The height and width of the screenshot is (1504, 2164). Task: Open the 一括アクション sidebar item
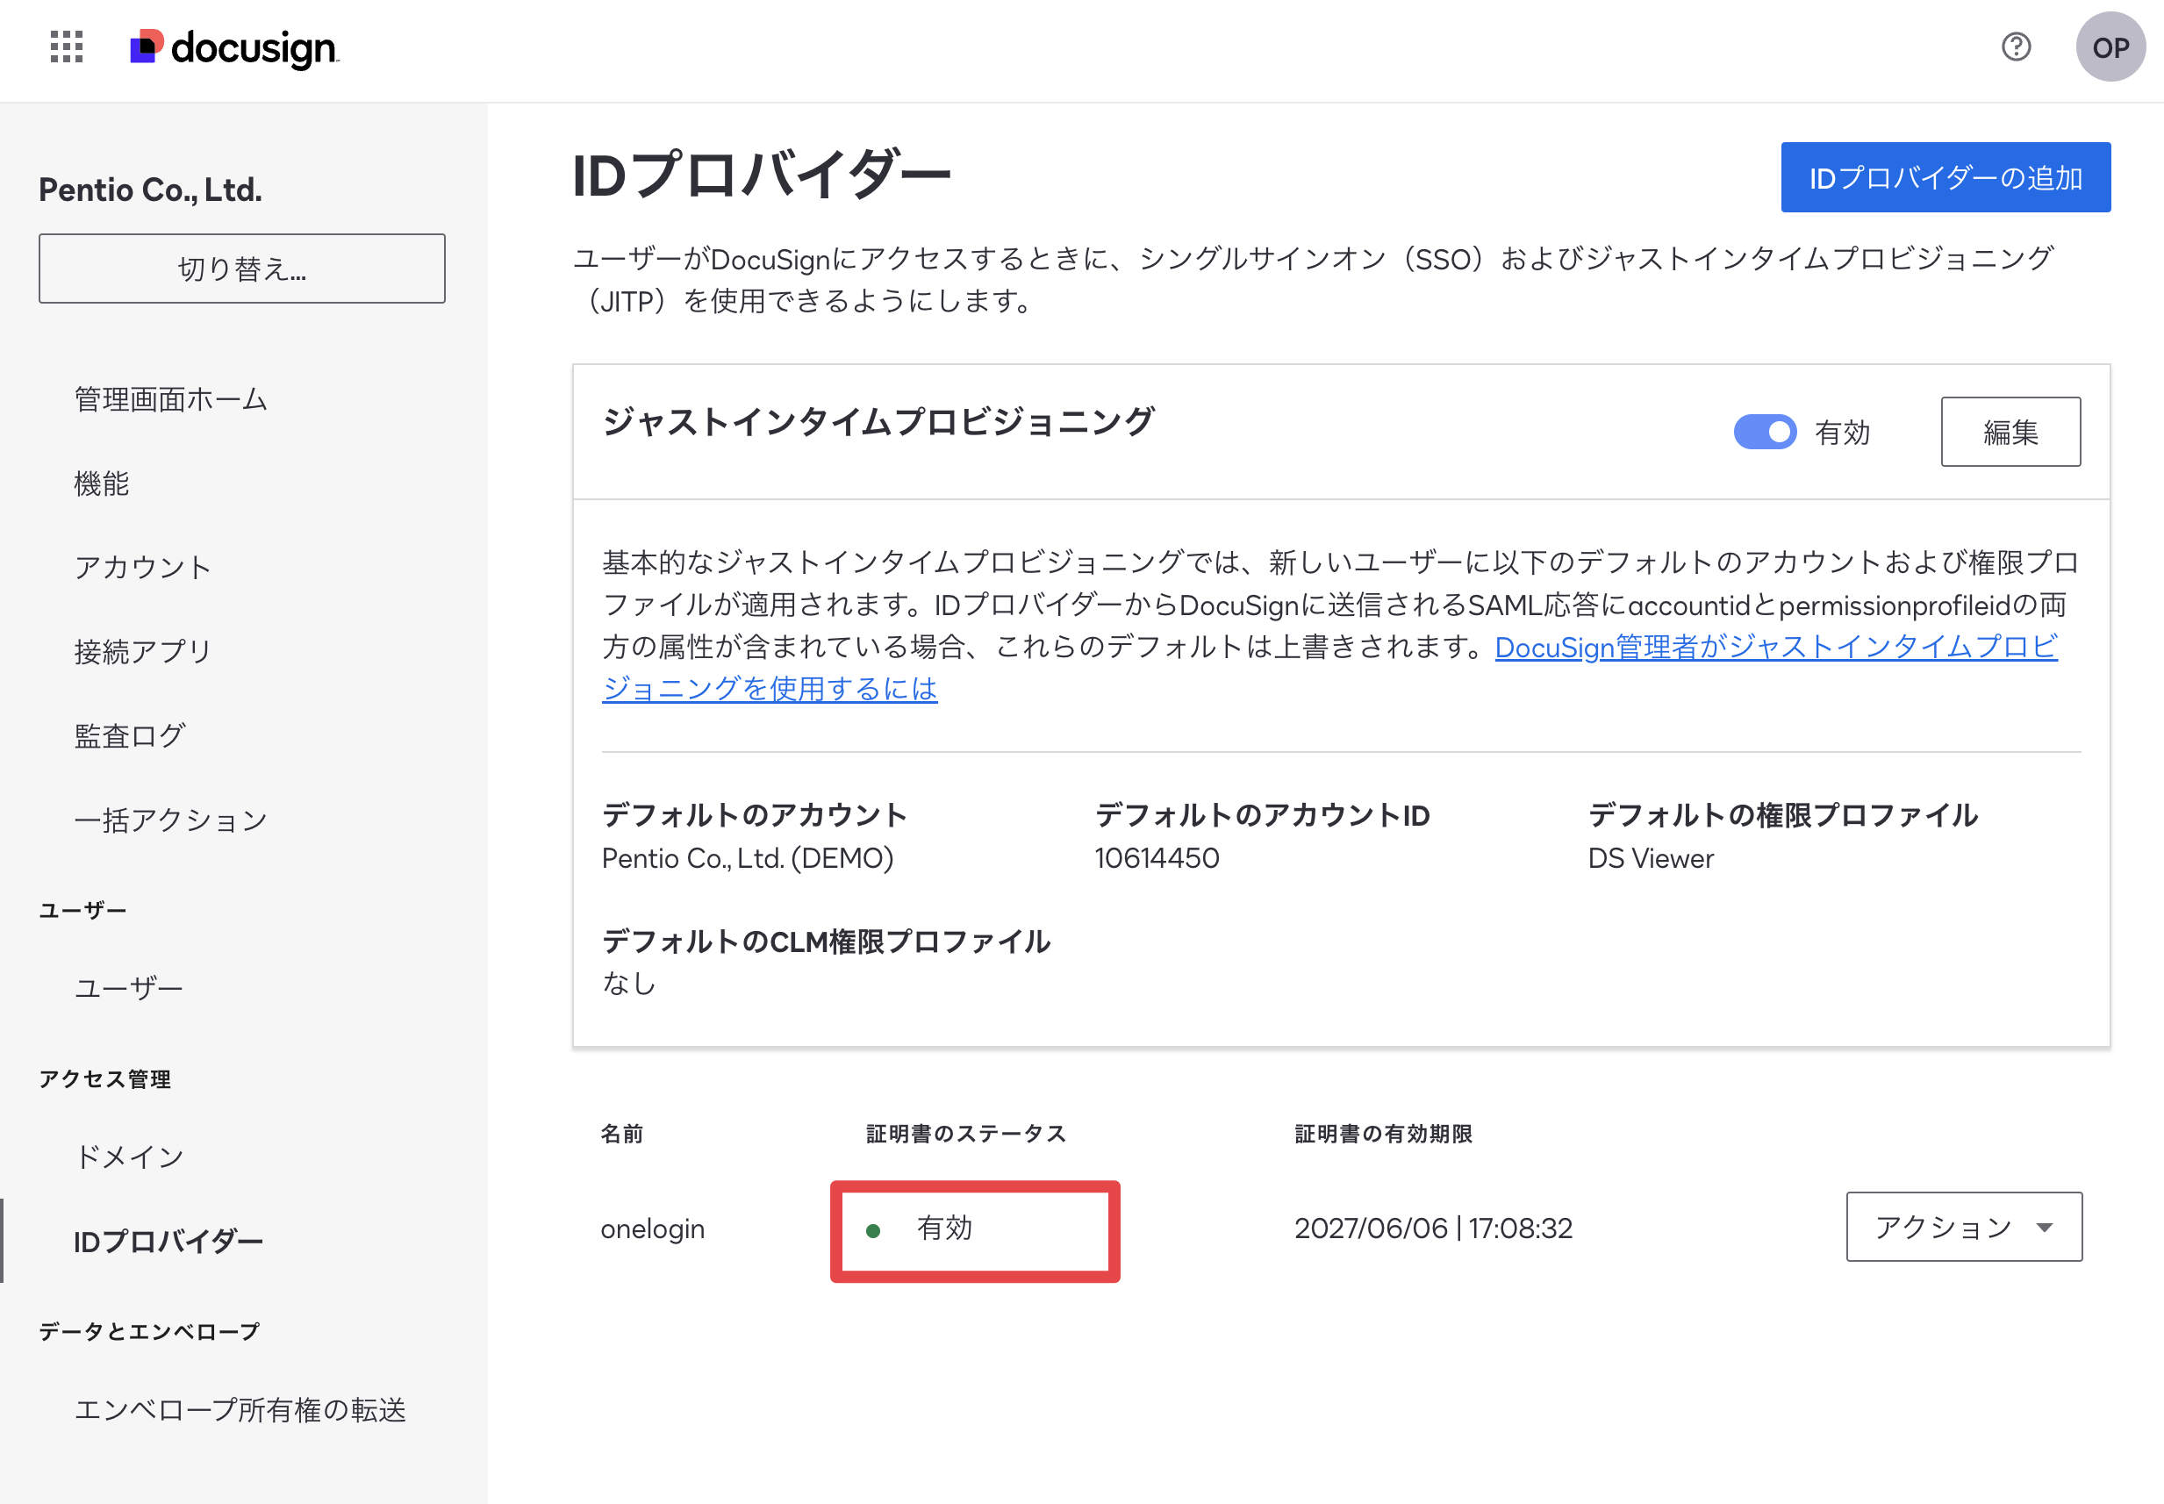click(x=170, y=820)
